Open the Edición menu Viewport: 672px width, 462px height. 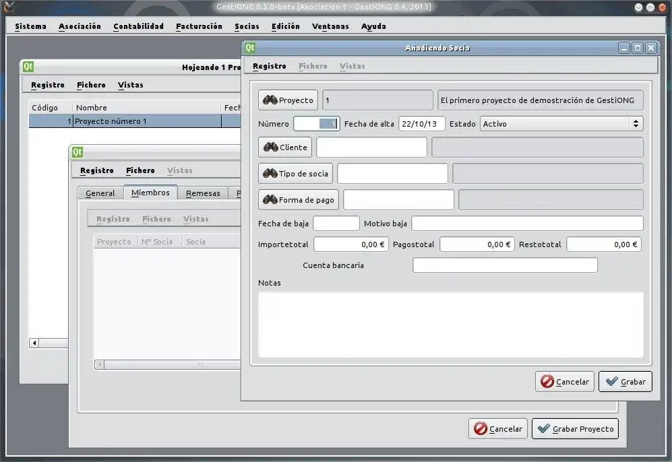(x=285, y=26)
